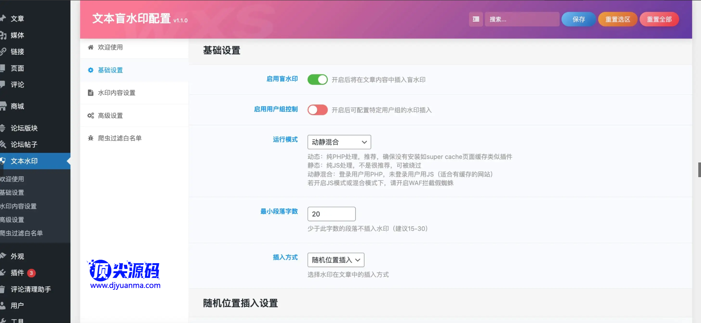
Task: Click the document icon beside 水印内容设置
Action: pyautogui.click(x=90, y=93)
